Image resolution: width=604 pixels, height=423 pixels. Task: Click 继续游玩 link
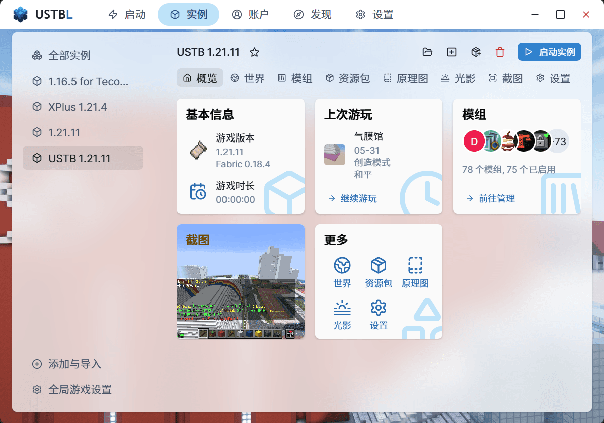(352, 198)
